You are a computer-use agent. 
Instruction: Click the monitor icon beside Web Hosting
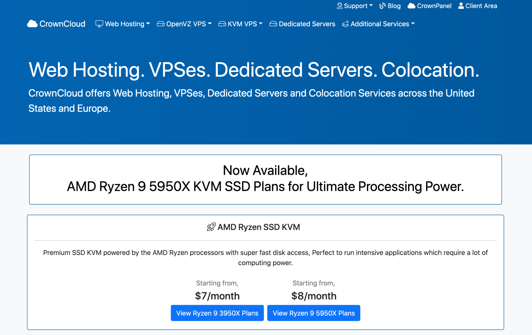[99, 24]
